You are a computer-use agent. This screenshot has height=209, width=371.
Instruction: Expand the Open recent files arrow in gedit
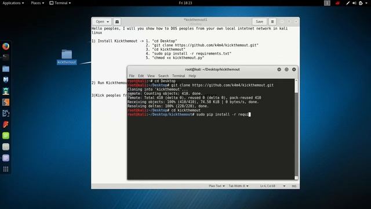[x=108, y=21]
